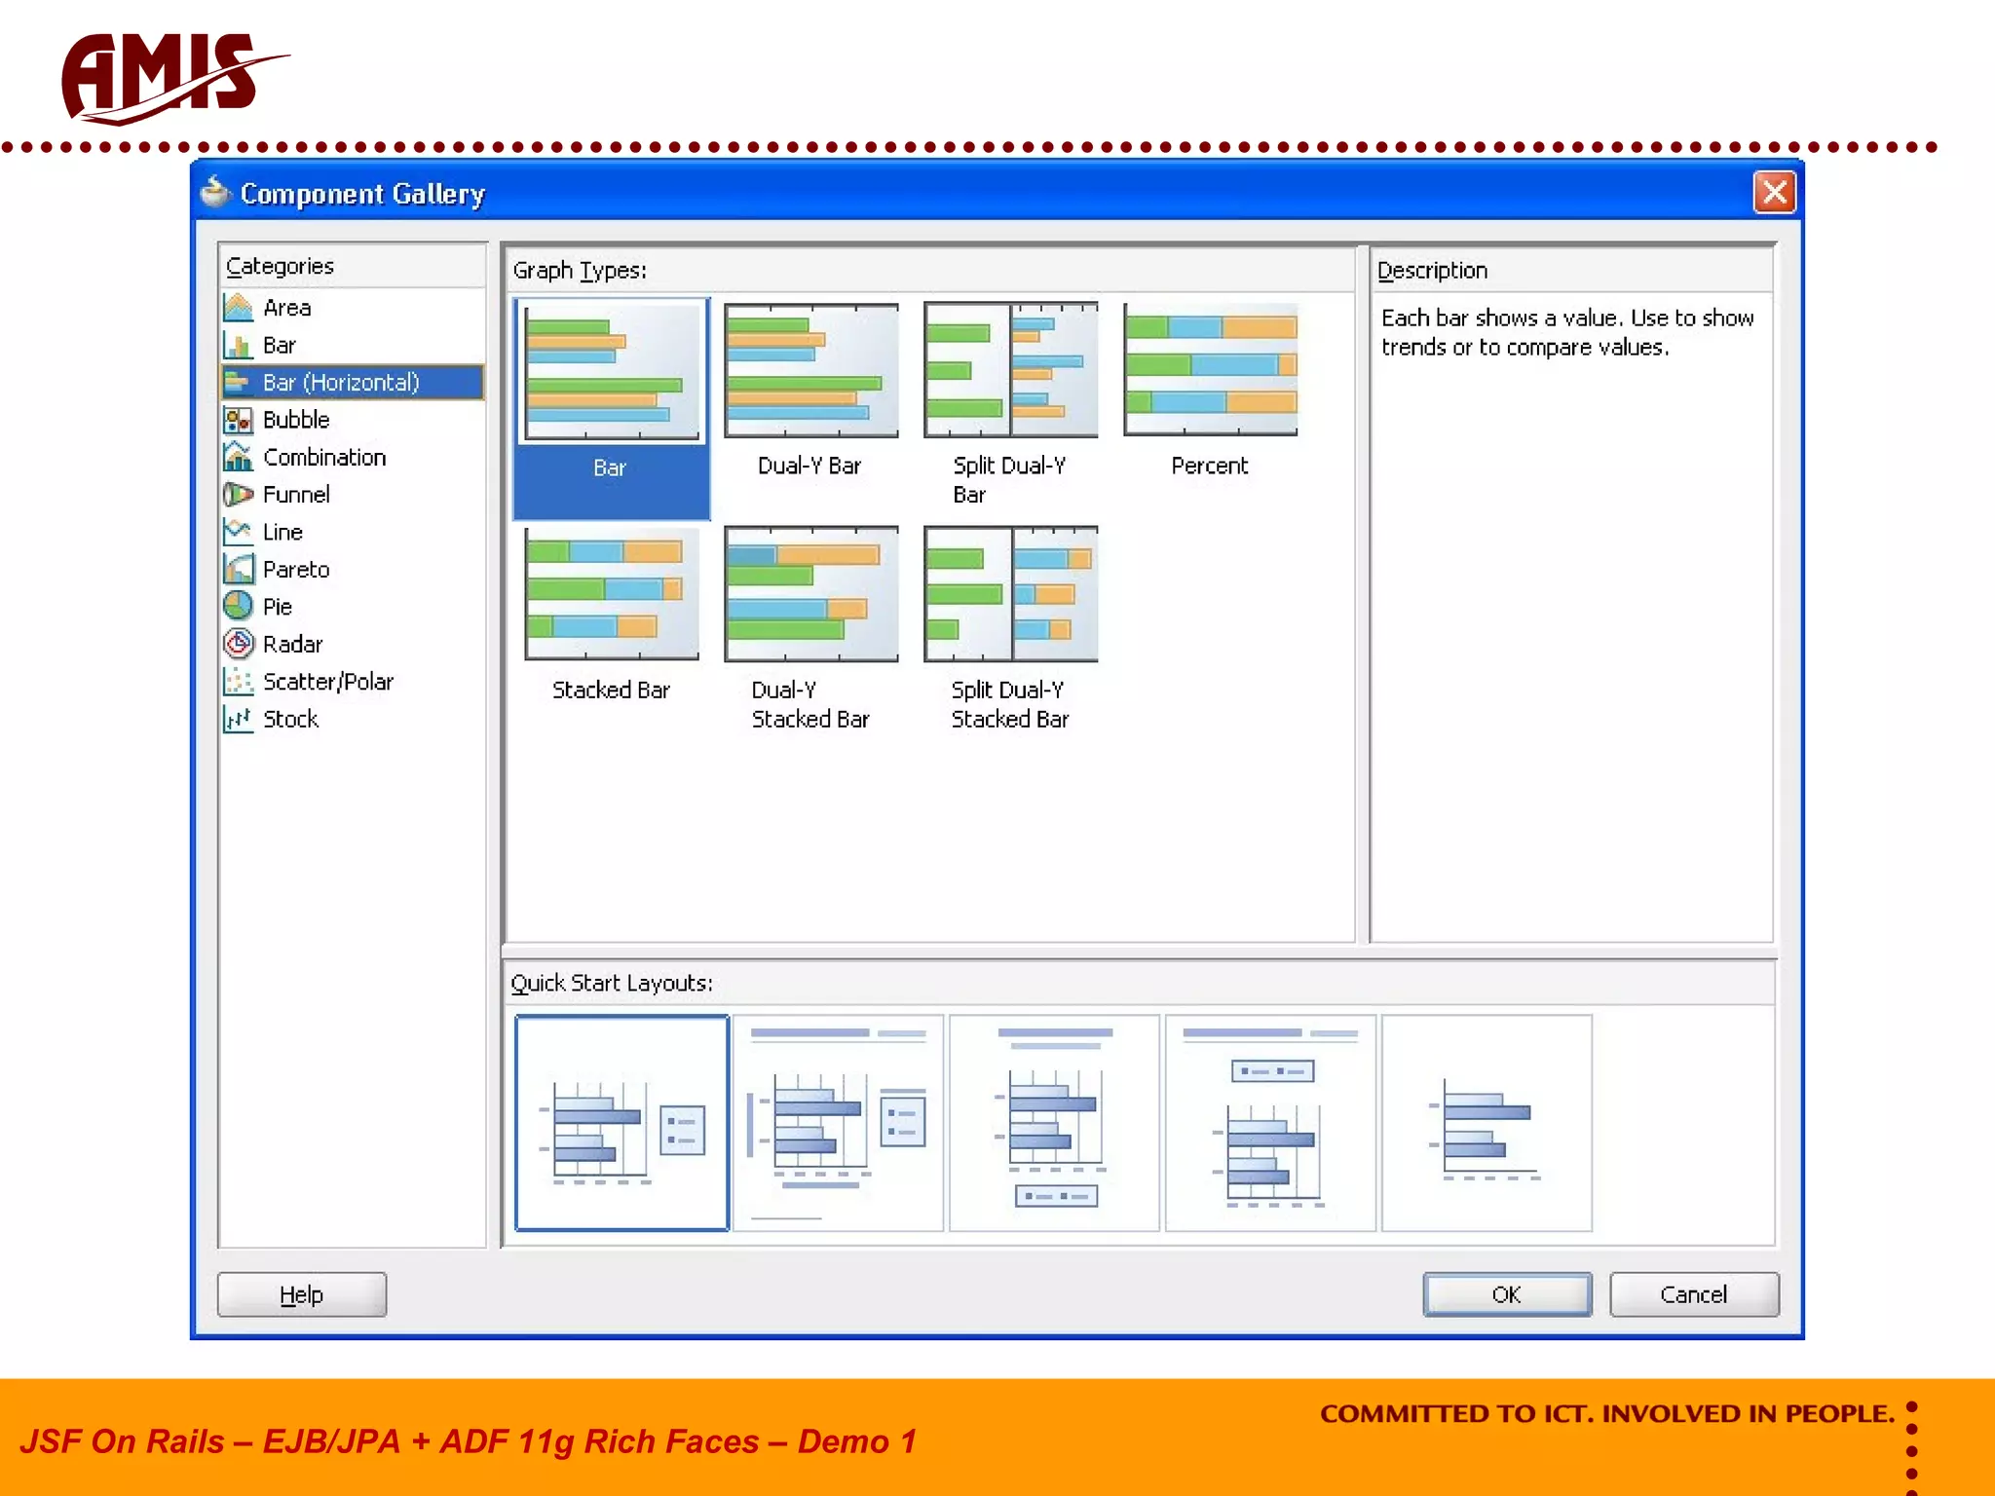Select the Stock chart category
The image size is (1995, 1496).
coord(290,719)
